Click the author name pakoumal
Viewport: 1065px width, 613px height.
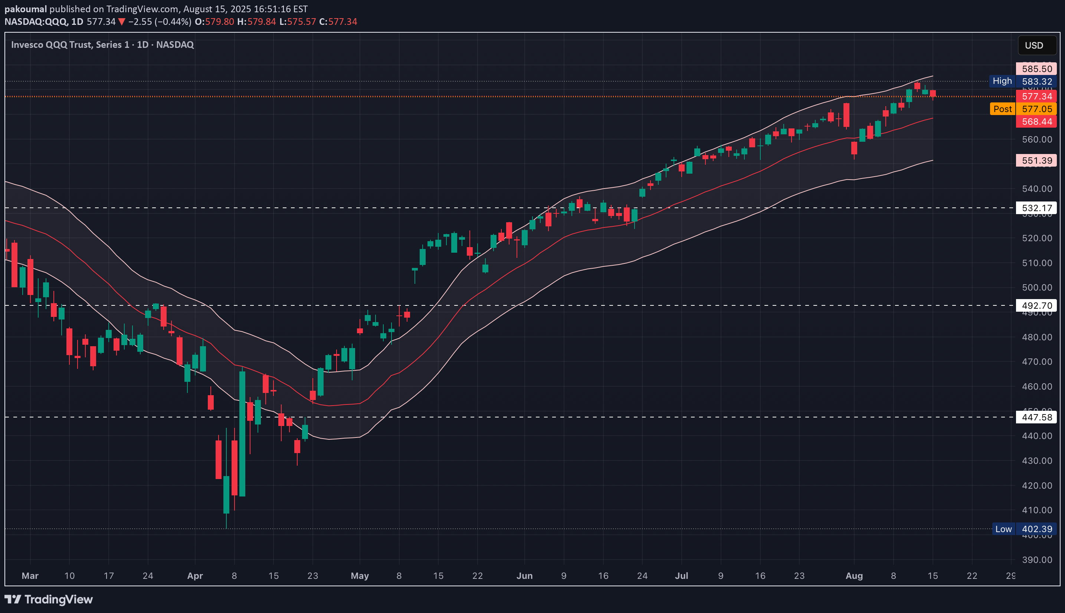25,9
